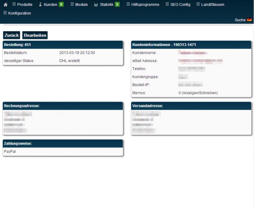
Task: Click the German flag language icon
Action: (x=249, y=20)
